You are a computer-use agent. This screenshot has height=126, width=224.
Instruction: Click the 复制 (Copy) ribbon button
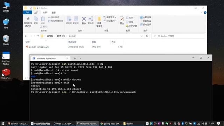tap(36, 20)
